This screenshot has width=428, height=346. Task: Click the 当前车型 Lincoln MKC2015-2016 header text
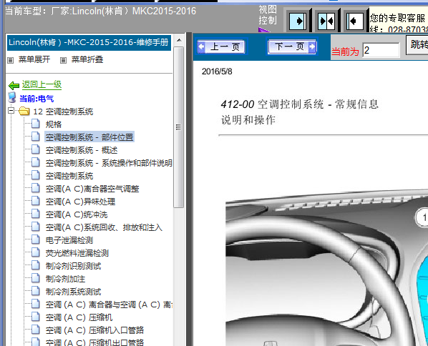tap(100, 11)
